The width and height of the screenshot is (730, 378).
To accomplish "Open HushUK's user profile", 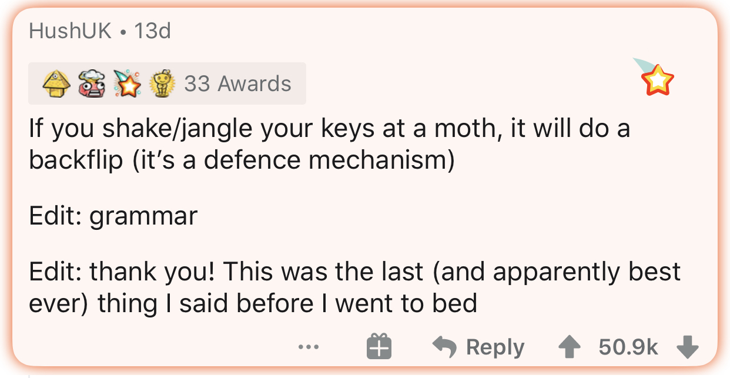I will point(70,31).
